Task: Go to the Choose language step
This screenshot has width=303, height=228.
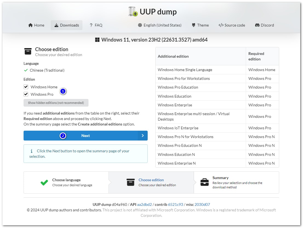Action: 66,182
